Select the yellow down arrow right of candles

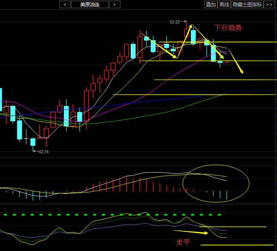click(x=236, y=62)
